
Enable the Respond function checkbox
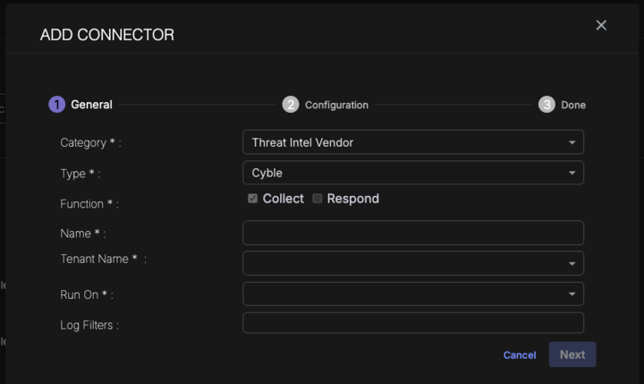tap(318, 199)
